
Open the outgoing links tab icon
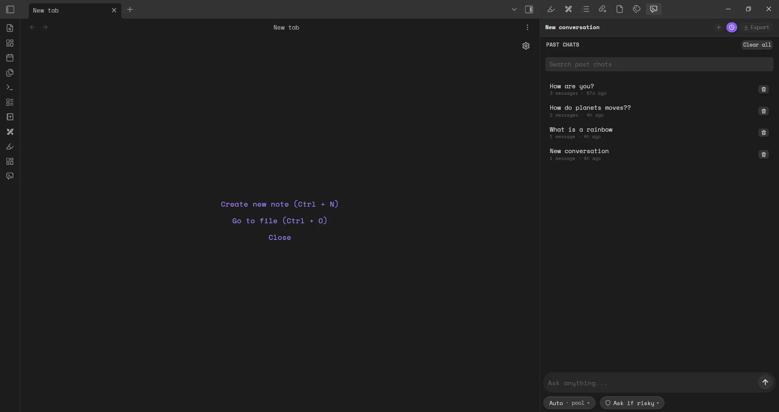603,9
